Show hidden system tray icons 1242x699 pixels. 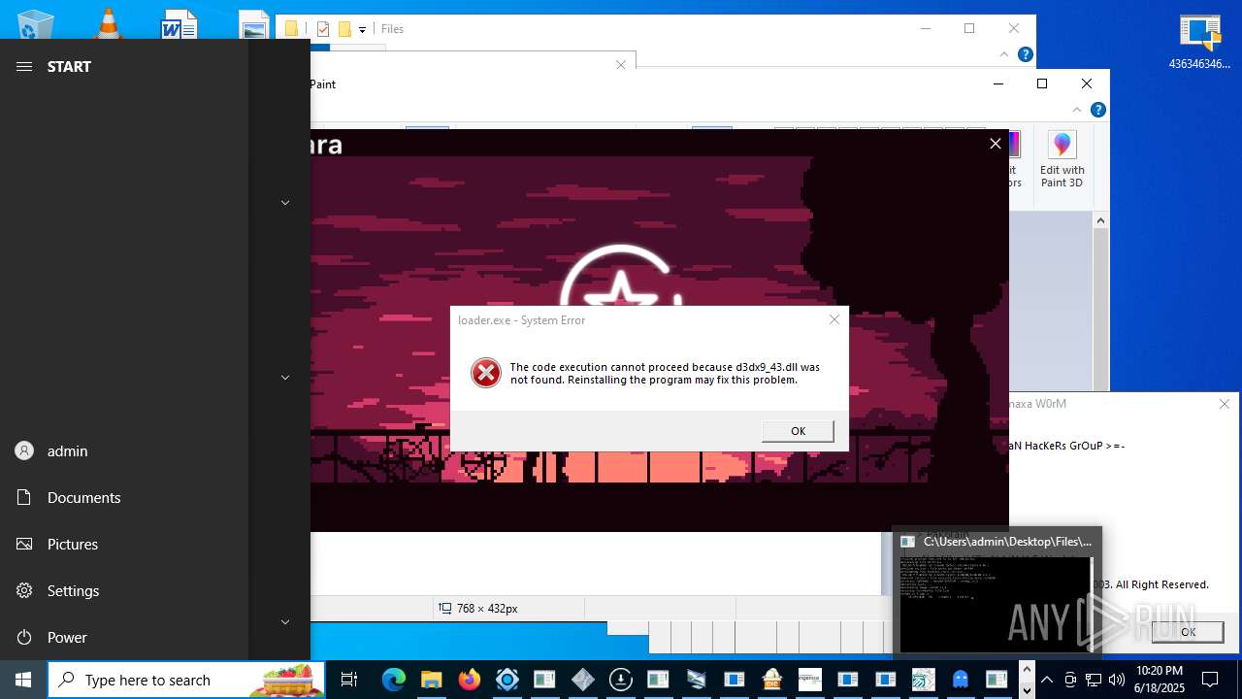pyautogui.click(x=1047, y=680)
